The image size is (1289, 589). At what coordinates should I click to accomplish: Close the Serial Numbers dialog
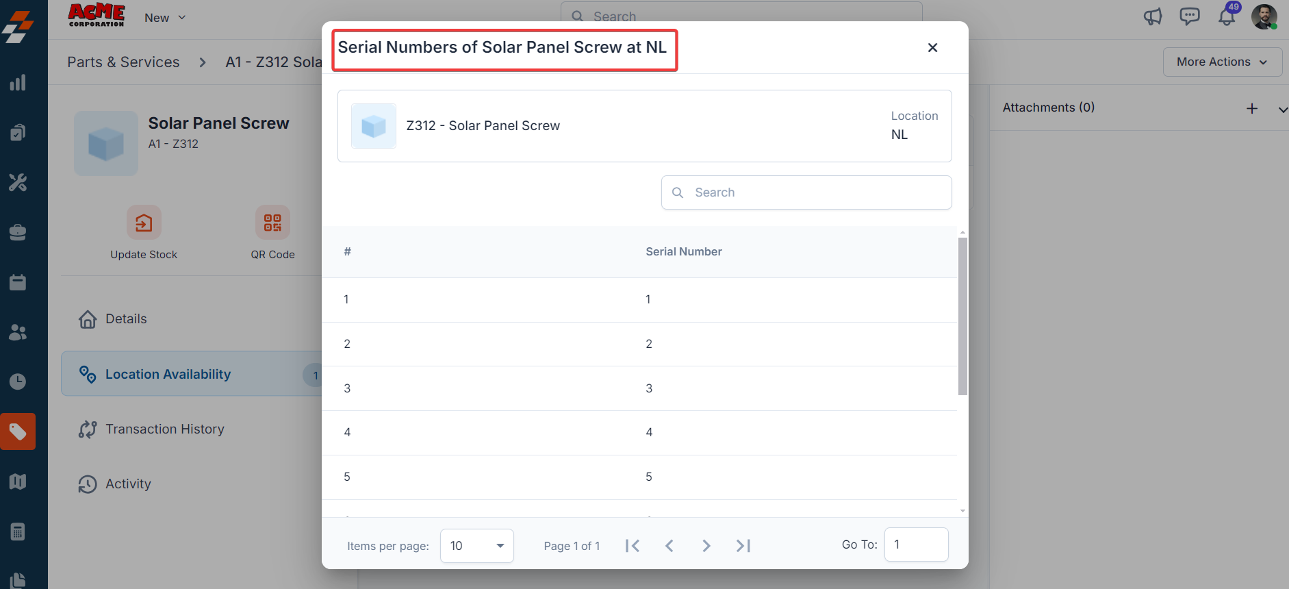point(932,47)
